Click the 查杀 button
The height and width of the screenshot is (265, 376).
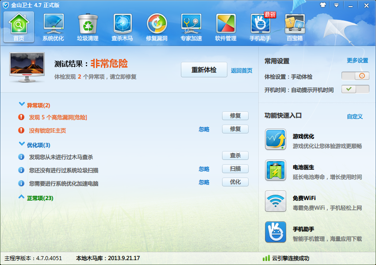(235, 155)
